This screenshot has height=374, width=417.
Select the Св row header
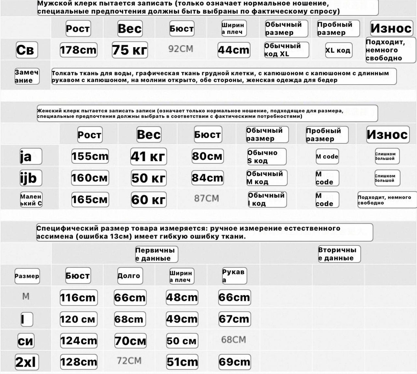(x=26, y=50)
